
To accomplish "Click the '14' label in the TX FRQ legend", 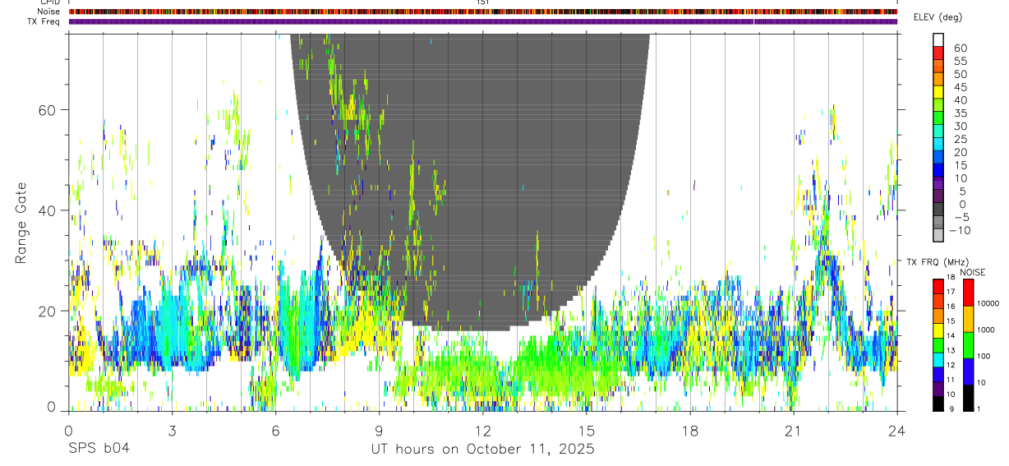I will [x=952, y=336].
